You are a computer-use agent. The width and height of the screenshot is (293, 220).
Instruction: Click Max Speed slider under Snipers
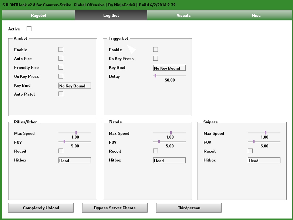coord(264,133)
